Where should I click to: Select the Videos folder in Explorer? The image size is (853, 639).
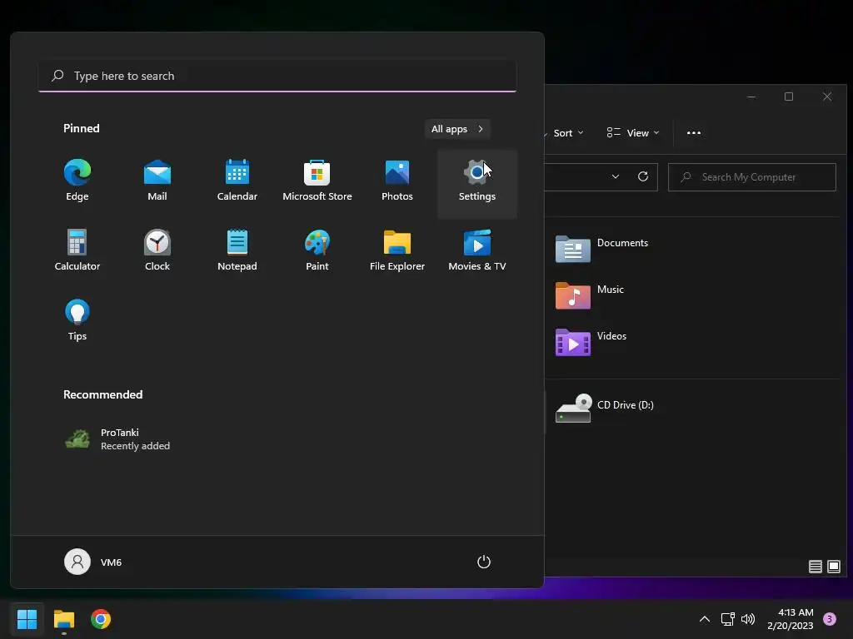pos(591,342)
